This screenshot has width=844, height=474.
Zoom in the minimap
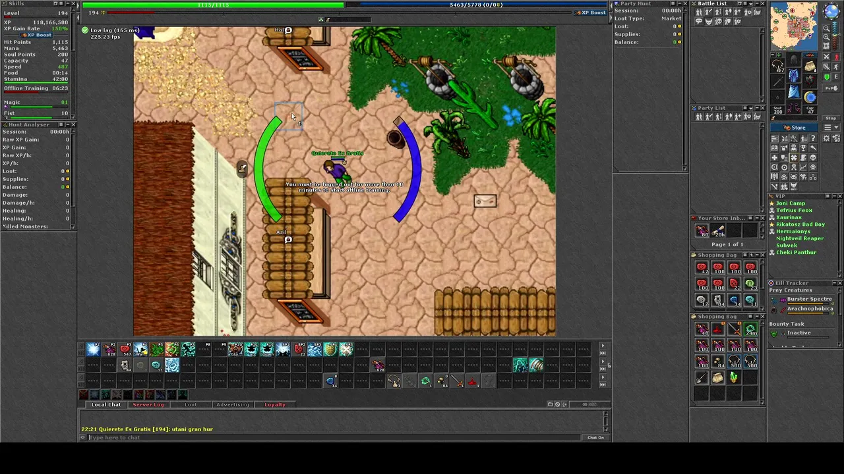point(826,37)
